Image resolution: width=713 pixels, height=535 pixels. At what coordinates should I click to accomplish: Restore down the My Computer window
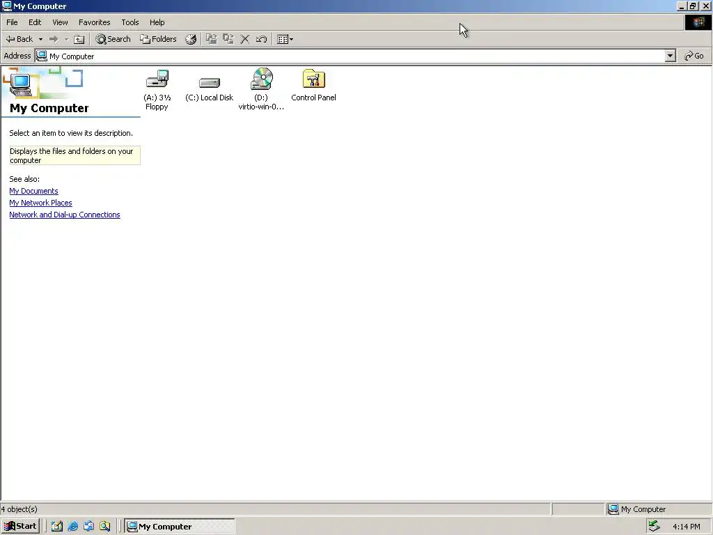point(693,6)
